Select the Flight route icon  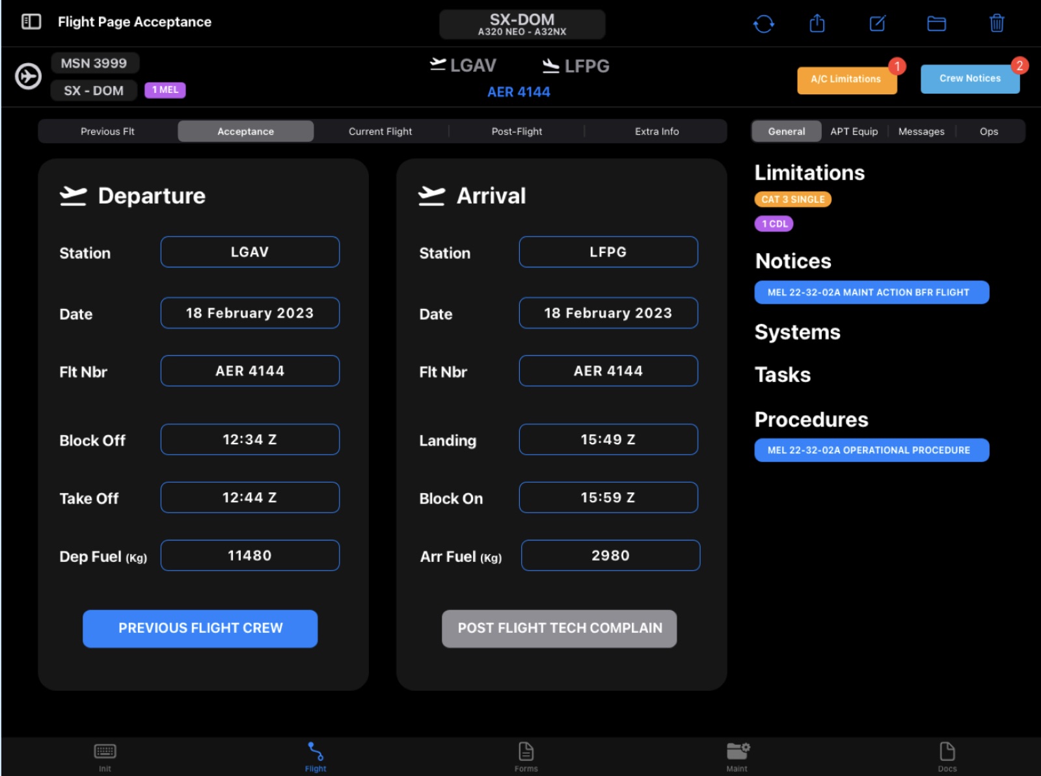pos(316,751)
